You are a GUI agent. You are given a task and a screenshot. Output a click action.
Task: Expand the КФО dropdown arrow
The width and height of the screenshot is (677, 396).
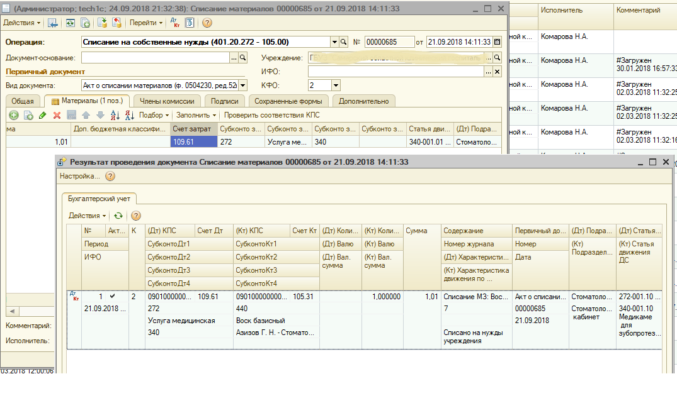(336, 85)
